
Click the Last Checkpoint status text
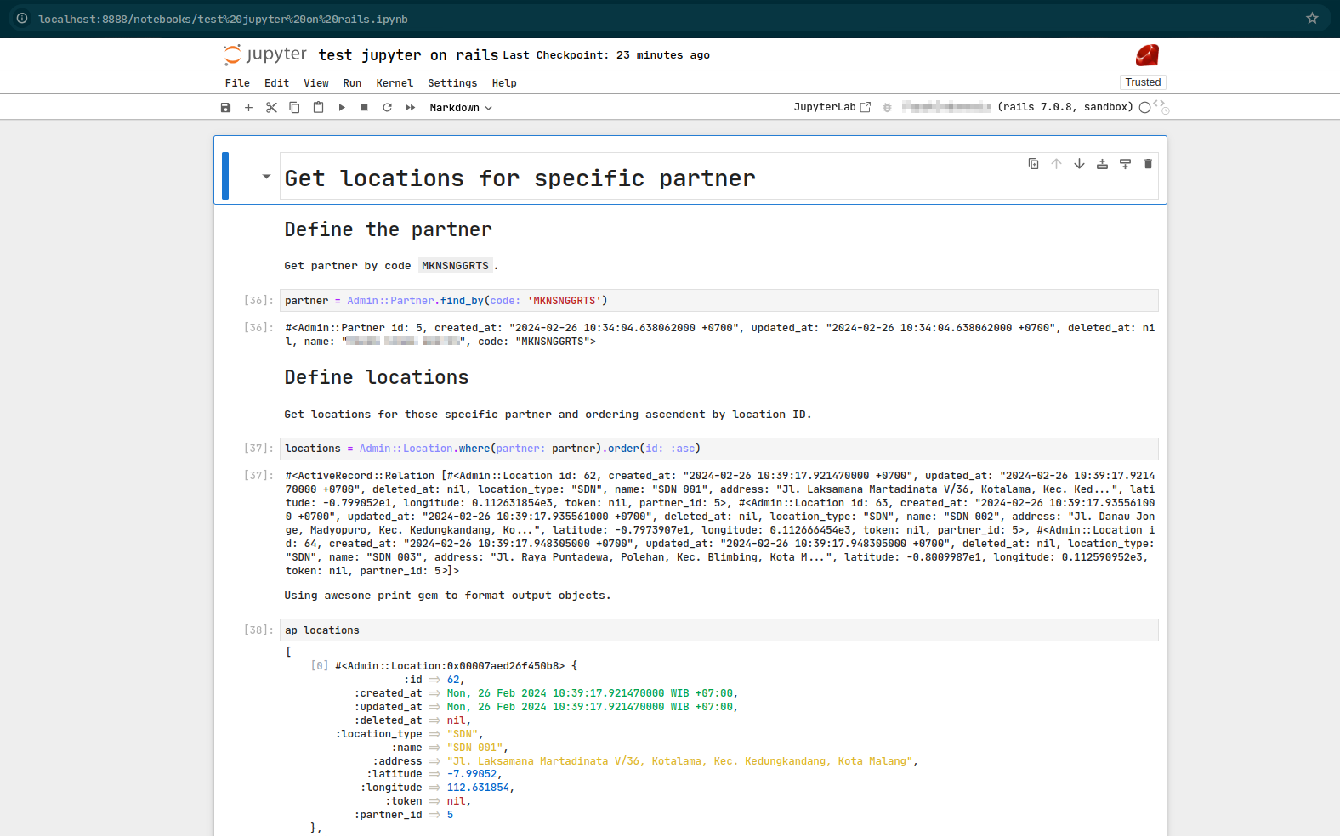(606, 55)
